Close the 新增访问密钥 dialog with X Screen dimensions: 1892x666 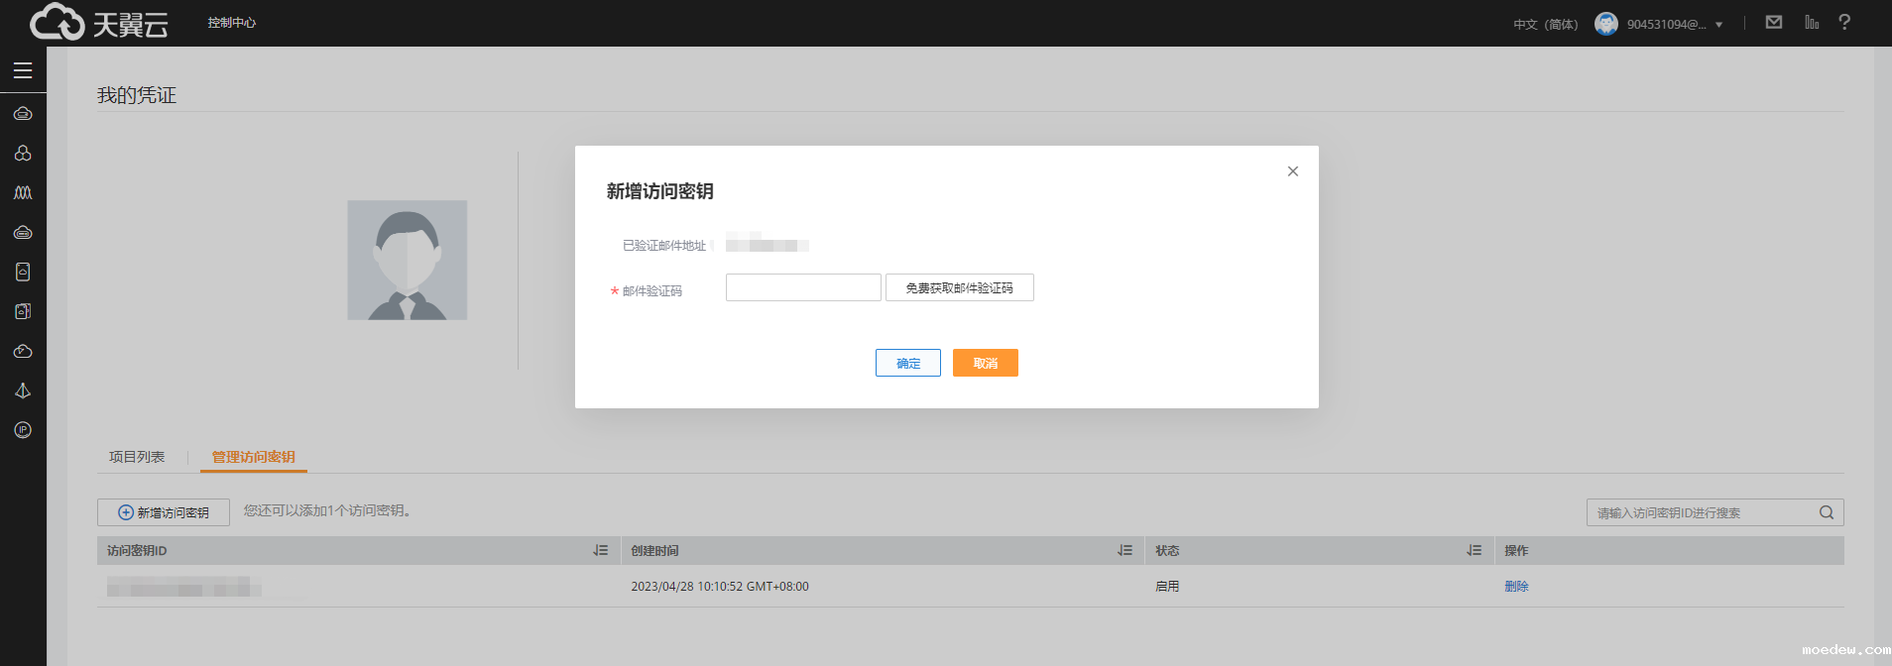[1293, 171]
